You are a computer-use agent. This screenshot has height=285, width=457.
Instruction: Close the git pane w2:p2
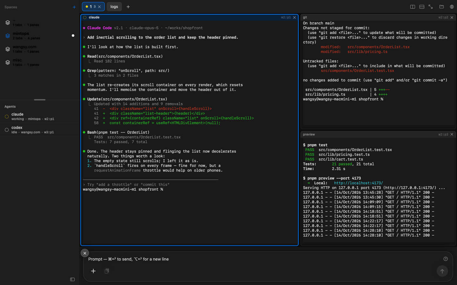(452, 17)
